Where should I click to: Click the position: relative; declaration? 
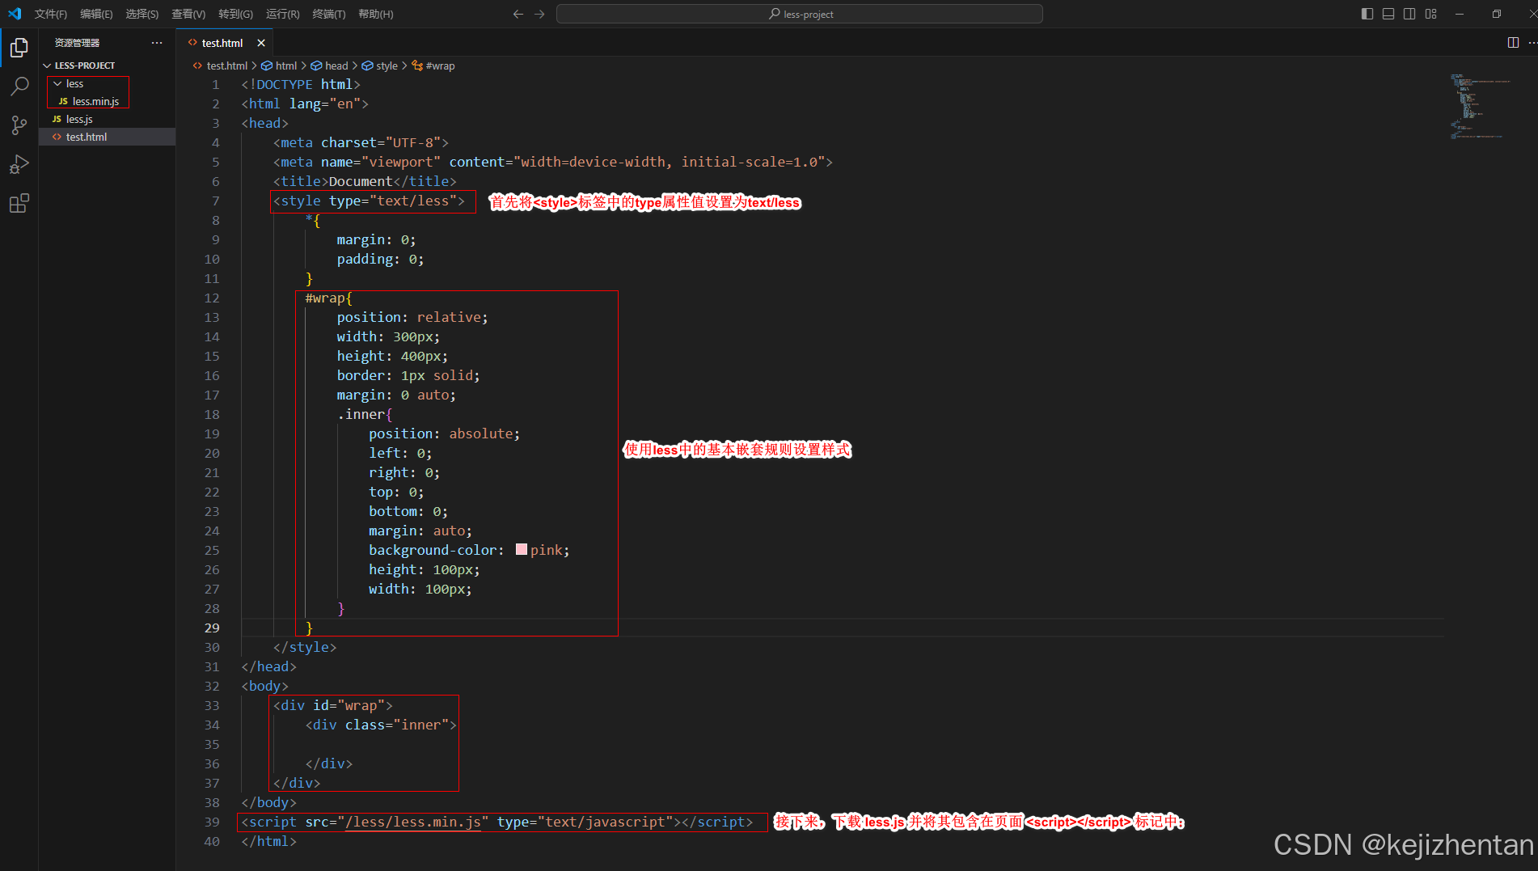[x=412, y=317]
